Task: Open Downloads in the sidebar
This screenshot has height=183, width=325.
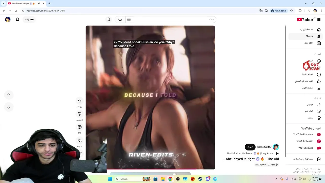Action: coord(305,88)
